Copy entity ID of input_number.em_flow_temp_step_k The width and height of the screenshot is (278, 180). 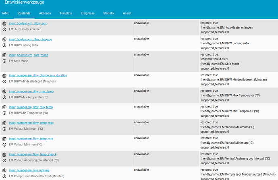click(x=4, y=154)
